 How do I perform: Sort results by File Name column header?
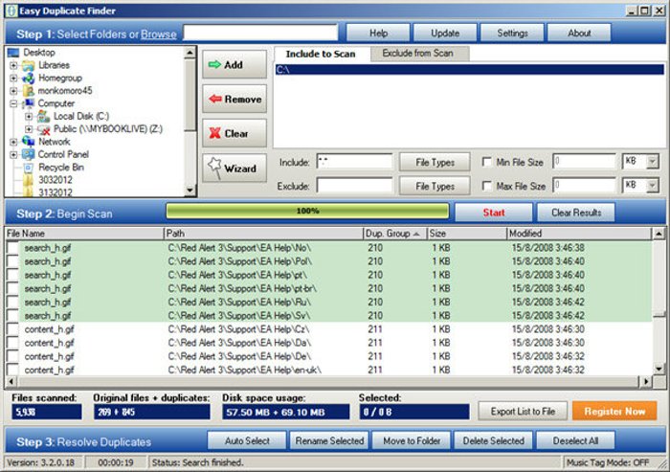pyautogui.click(x=84, y=234)
